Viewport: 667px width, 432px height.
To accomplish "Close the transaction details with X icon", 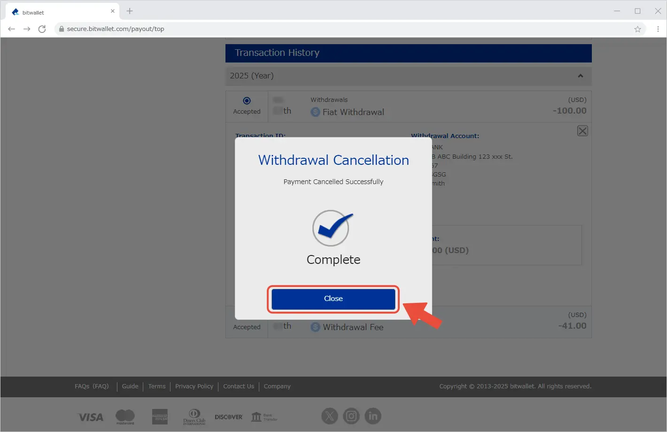I will pos(582,131).
